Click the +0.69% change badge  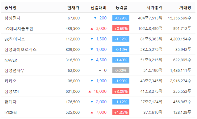coord(121,28)
